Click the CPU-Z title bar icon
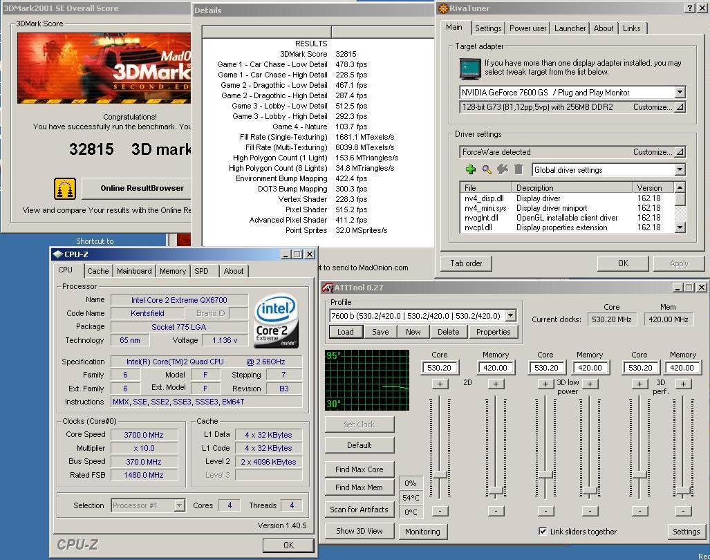The width and height of the screenshot is (710, 560). 57,254
